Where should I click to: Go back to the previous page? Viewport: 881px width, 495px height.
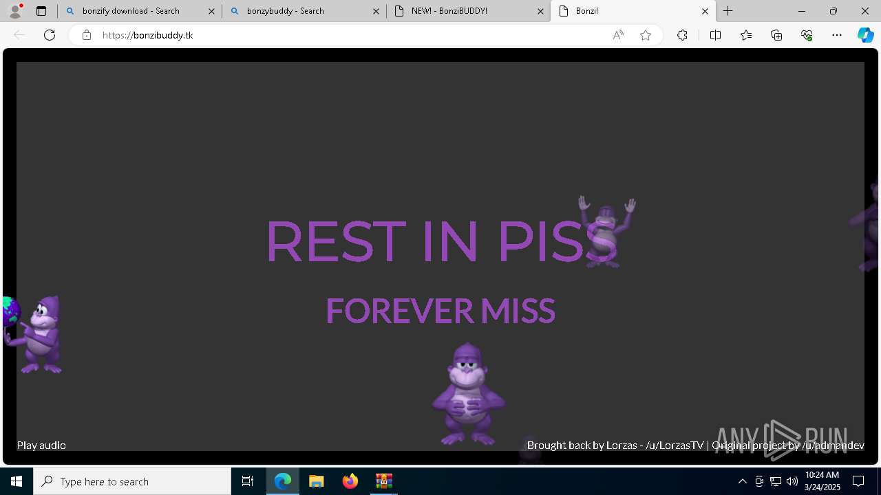coord(19,35)
